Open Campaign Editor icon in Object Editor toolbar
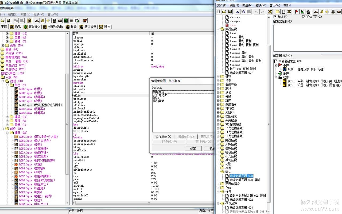Image resolution: width=342 pixels, height=214 pixels. tap(60, 21)
